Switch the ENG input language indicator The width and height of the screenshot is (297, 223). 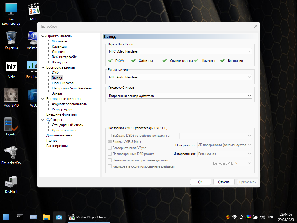(x=271, y=217)
